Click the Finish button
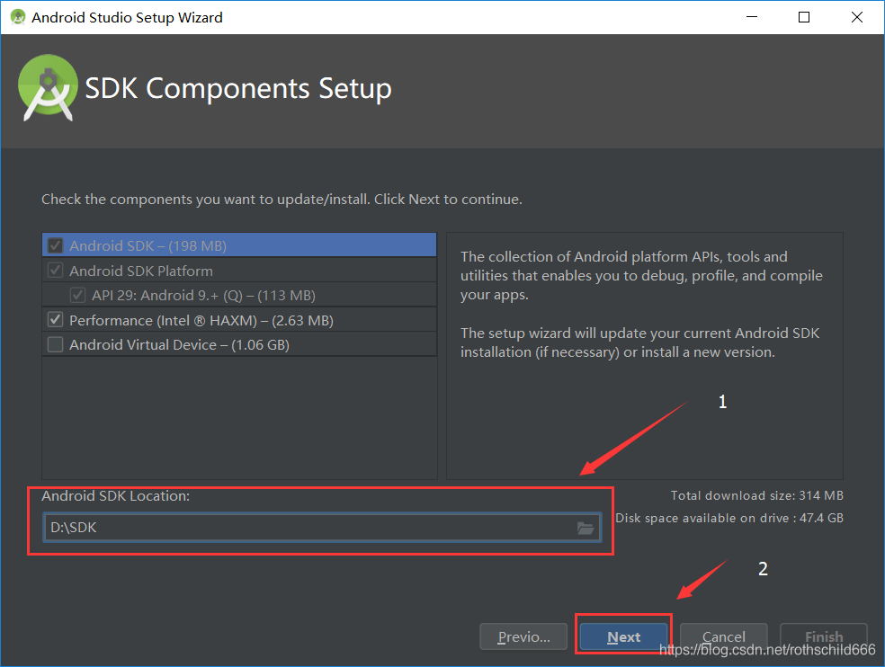The image size is (885, 667). click(823, 637)
